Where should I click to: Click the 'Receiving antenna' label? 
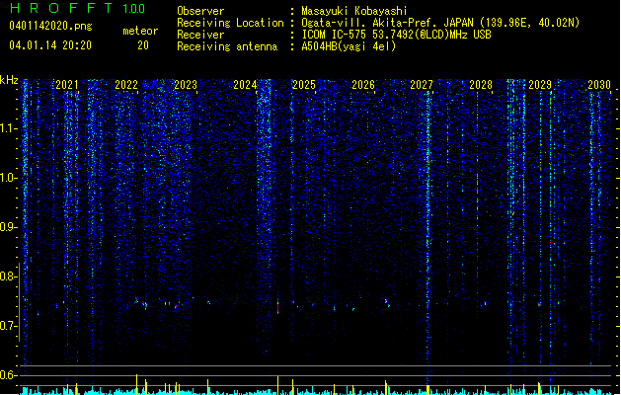pyautogui.click(x=227, y=46)
